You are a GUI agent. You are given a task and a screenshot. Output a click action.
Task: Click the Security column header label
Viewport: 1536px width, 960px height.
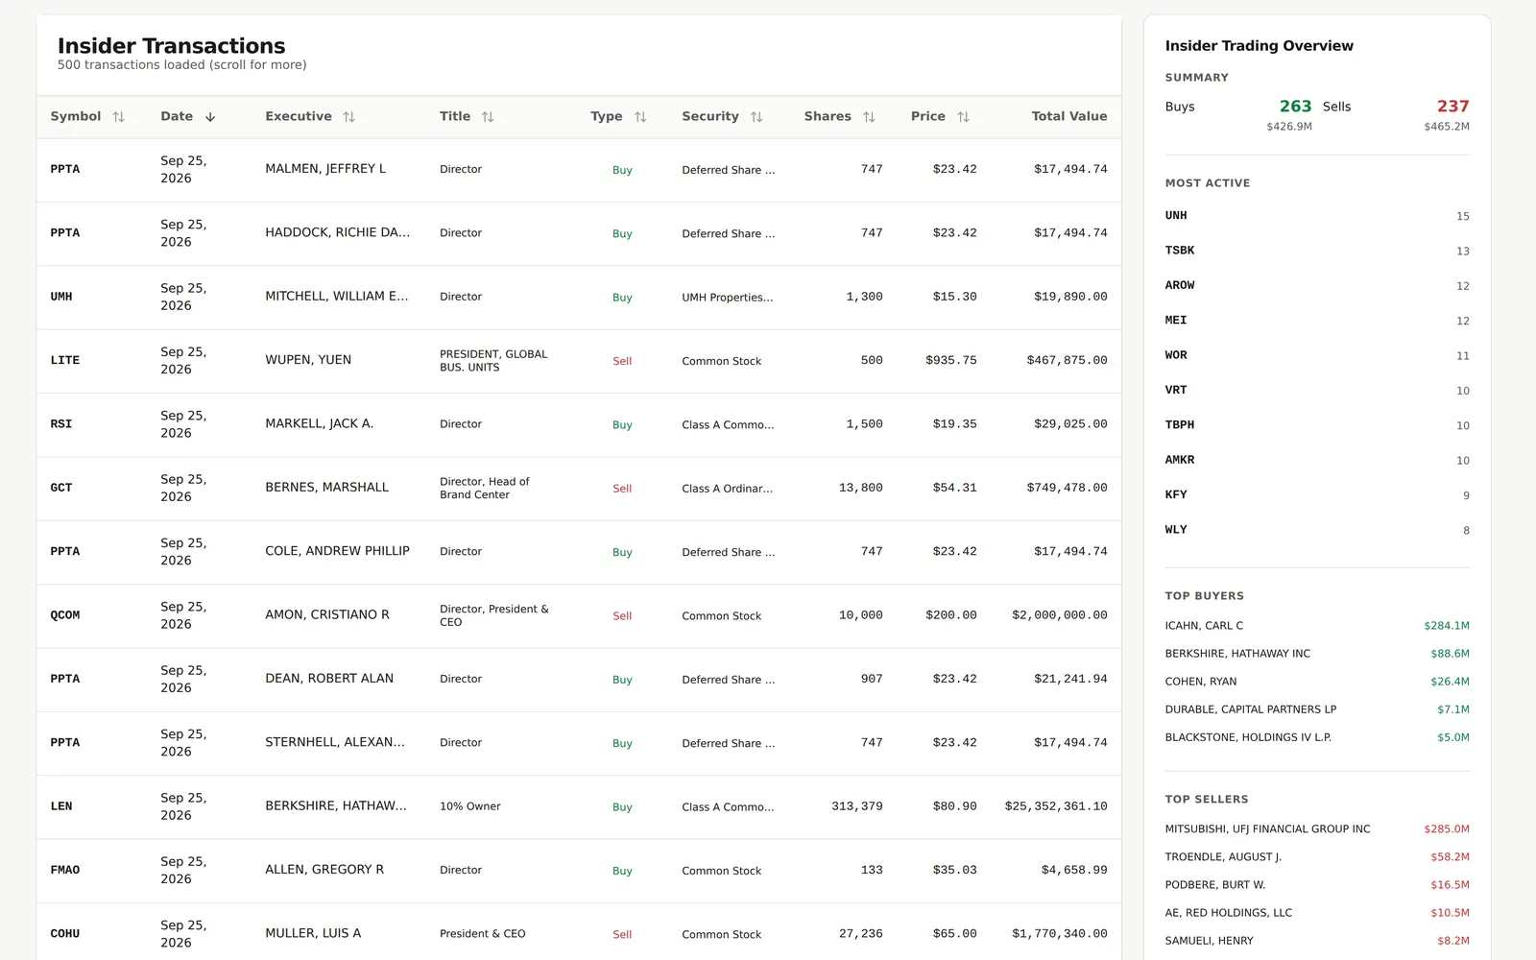tap(710, 116)
